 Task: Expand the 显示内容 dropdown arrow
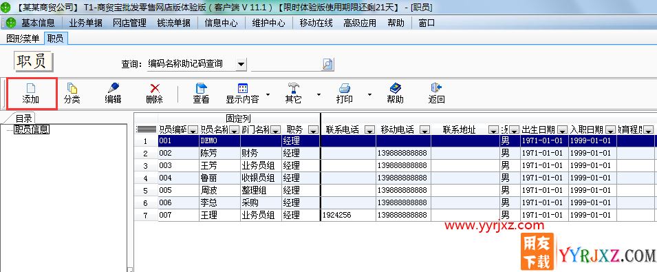coord(268,94)
